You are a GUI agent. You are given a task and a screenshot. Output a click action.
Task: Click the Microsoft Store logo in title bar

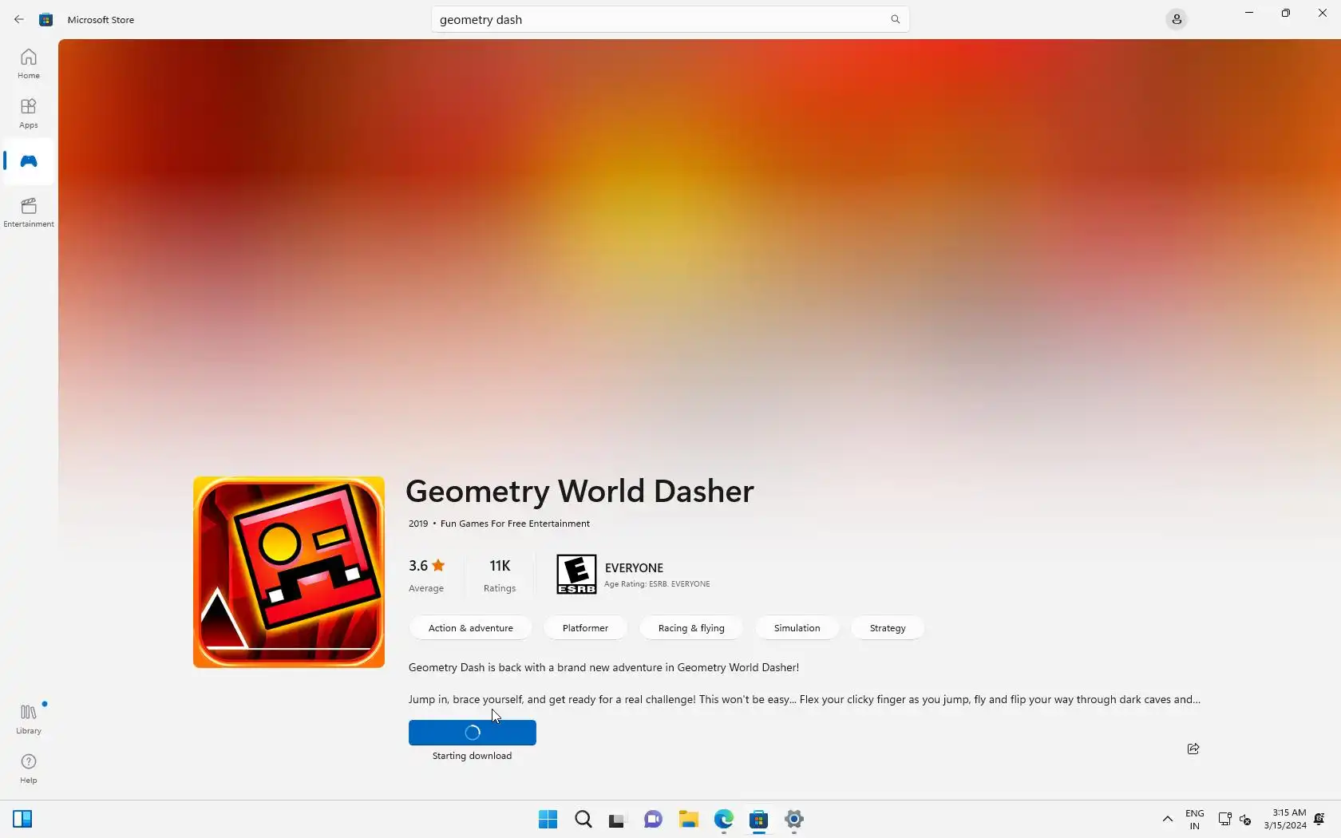[x=46, y=19]
